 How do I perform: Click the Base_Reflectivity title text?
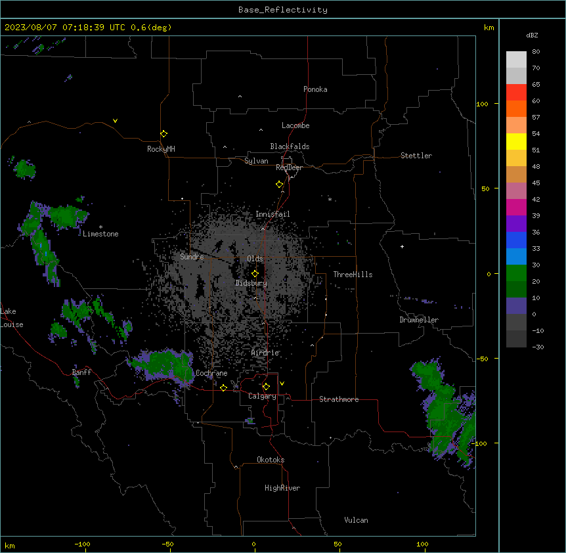click(x=283, y=10)
